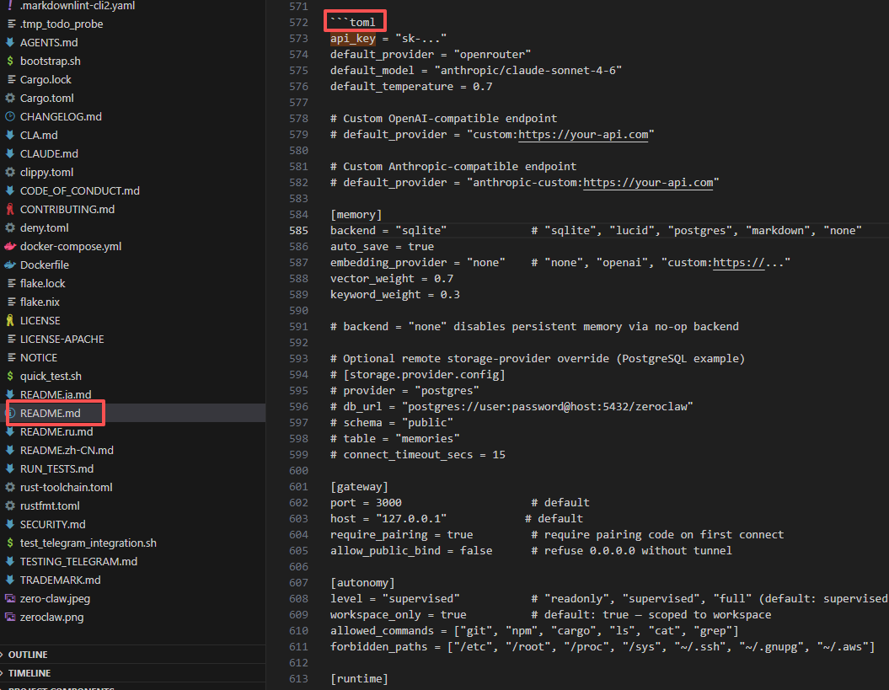Screen dimensions: 889x690
Task: Select README.ru.md file
Action: (x=56, y=431)
